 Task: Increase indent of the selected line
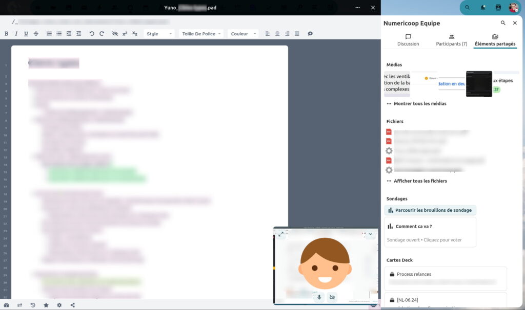tap(69, 34)
